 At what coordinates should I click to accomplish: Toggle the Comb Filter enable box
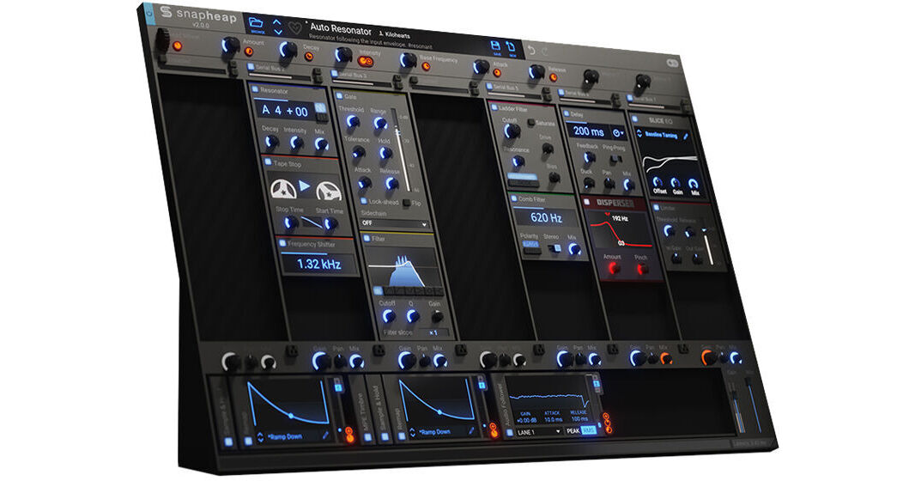[x=513, y=199]
